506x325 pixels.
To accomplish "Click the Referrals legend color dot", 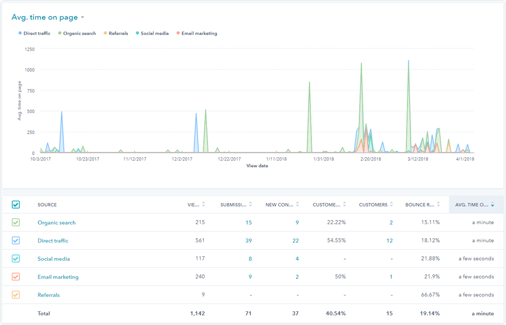I will [x=105, y=33].
